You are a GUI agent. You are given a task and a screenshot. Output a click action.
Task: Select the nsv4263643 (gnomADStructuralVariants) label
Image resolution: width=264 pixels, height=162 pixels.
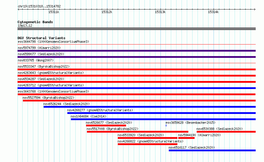[x=51, y=73]
